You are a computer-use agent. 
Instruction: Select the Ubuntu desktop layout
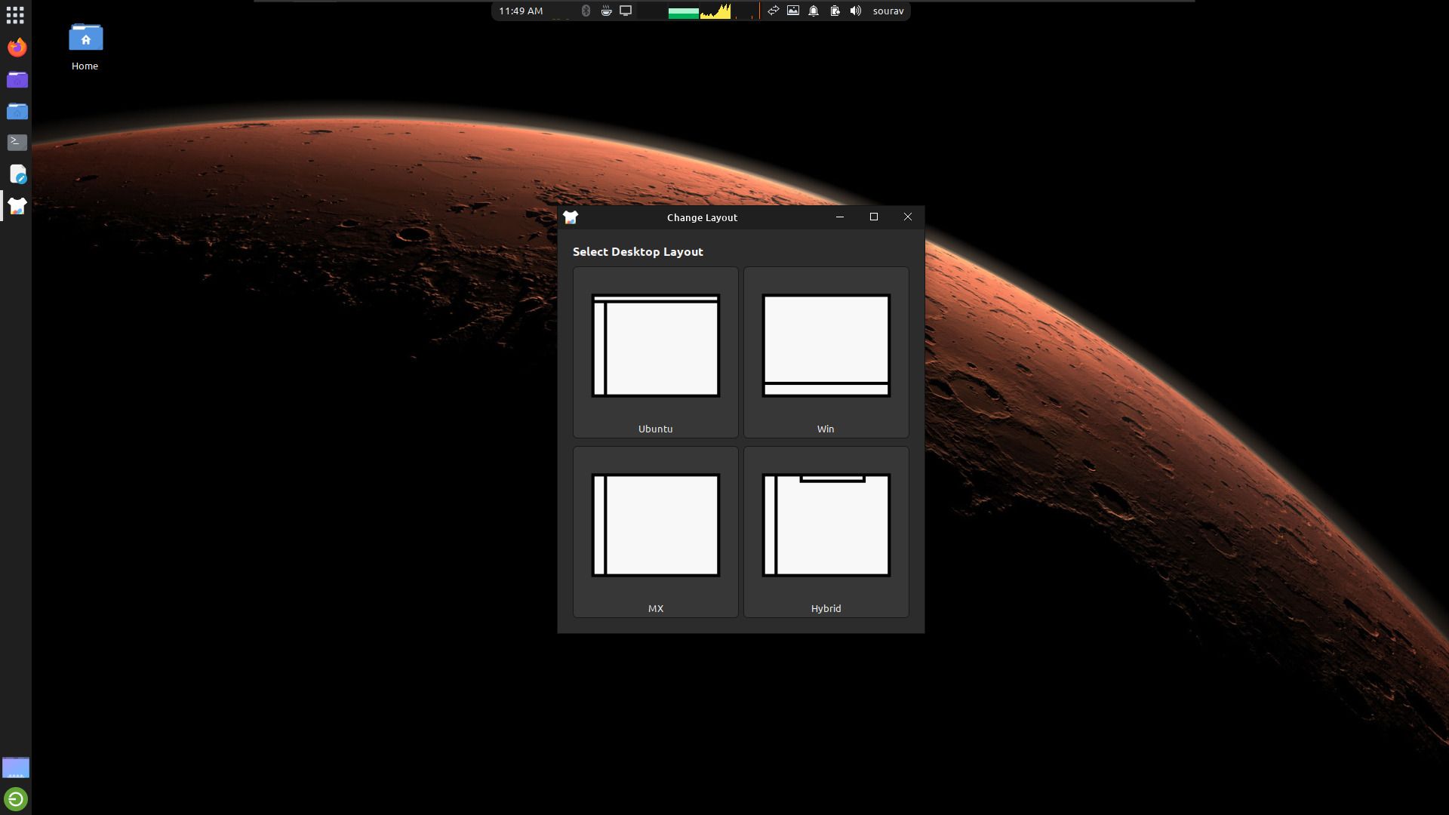click(655, 347)
